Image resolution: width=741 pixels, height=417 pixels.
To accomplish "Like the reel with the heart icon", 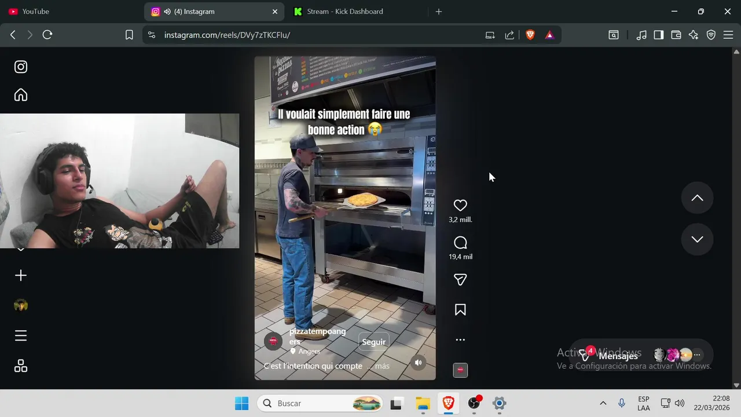I will pos(460,206).
